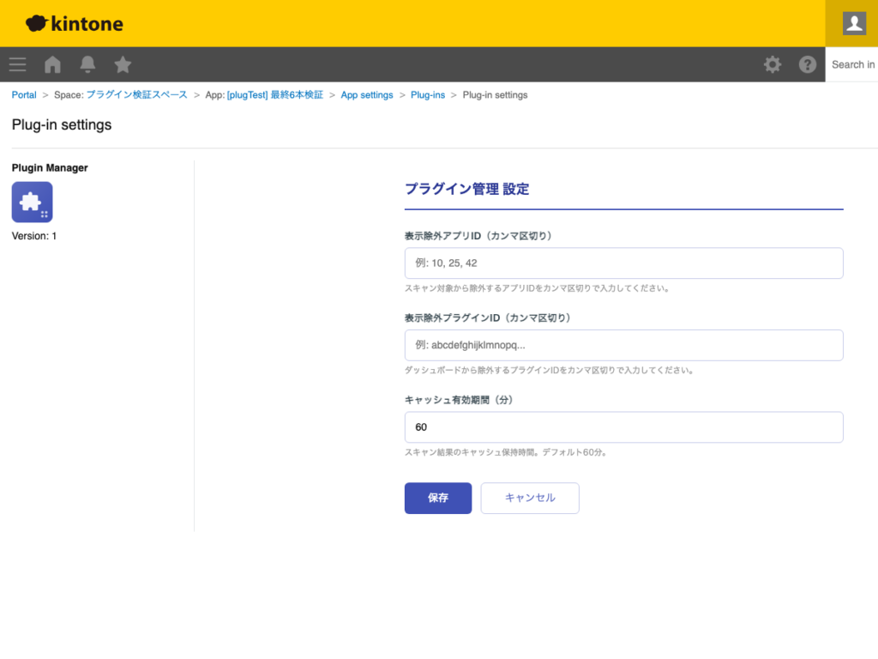878x659 pixels.
Task: Select the キャッシュ有効期間 value field
Action: click(x=623, y=426)
